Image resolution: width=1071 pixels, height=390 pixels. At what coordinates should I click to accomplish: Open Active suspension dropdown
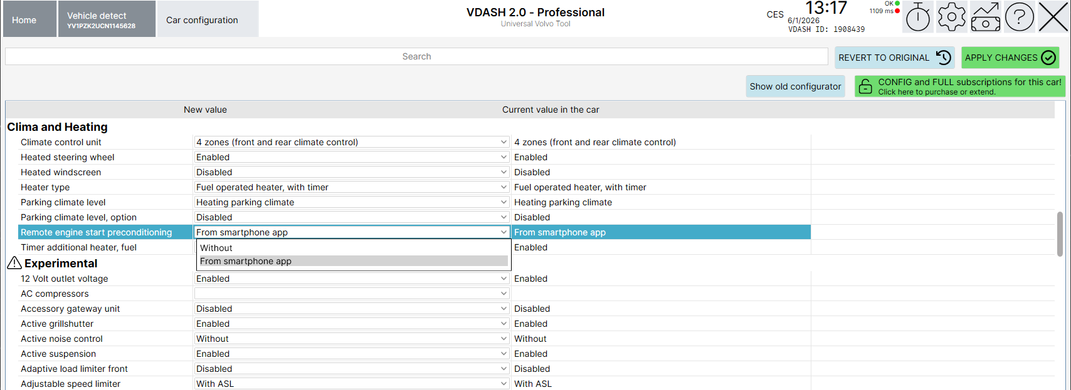click(x=351, y=354)
